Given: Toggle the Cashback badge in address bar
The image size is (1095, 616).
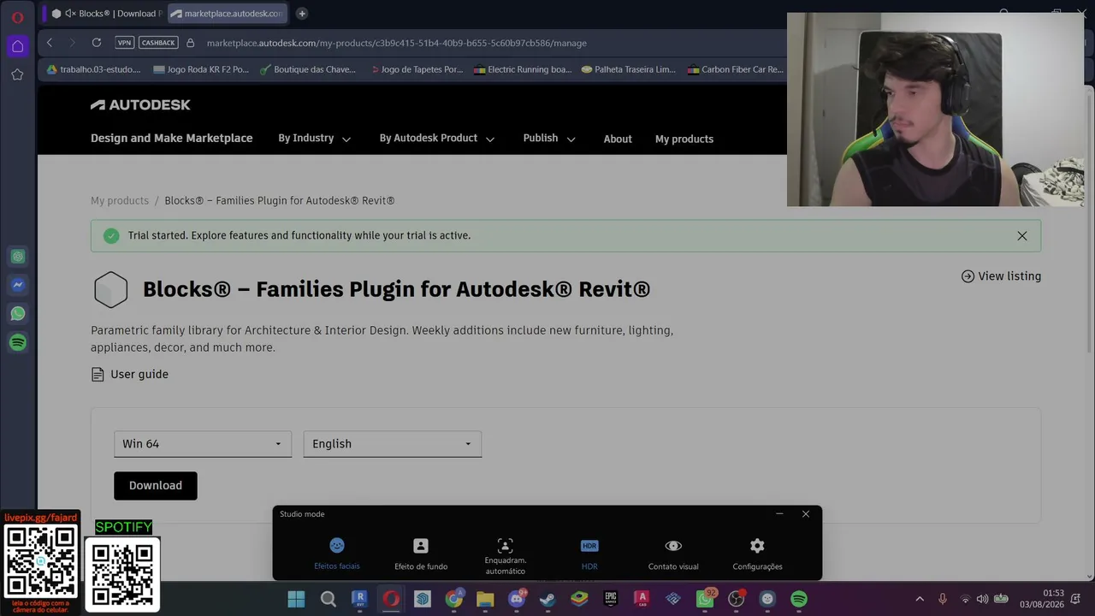Looking at the screenshot, I should pyautogui.click(x=158, y=43).
